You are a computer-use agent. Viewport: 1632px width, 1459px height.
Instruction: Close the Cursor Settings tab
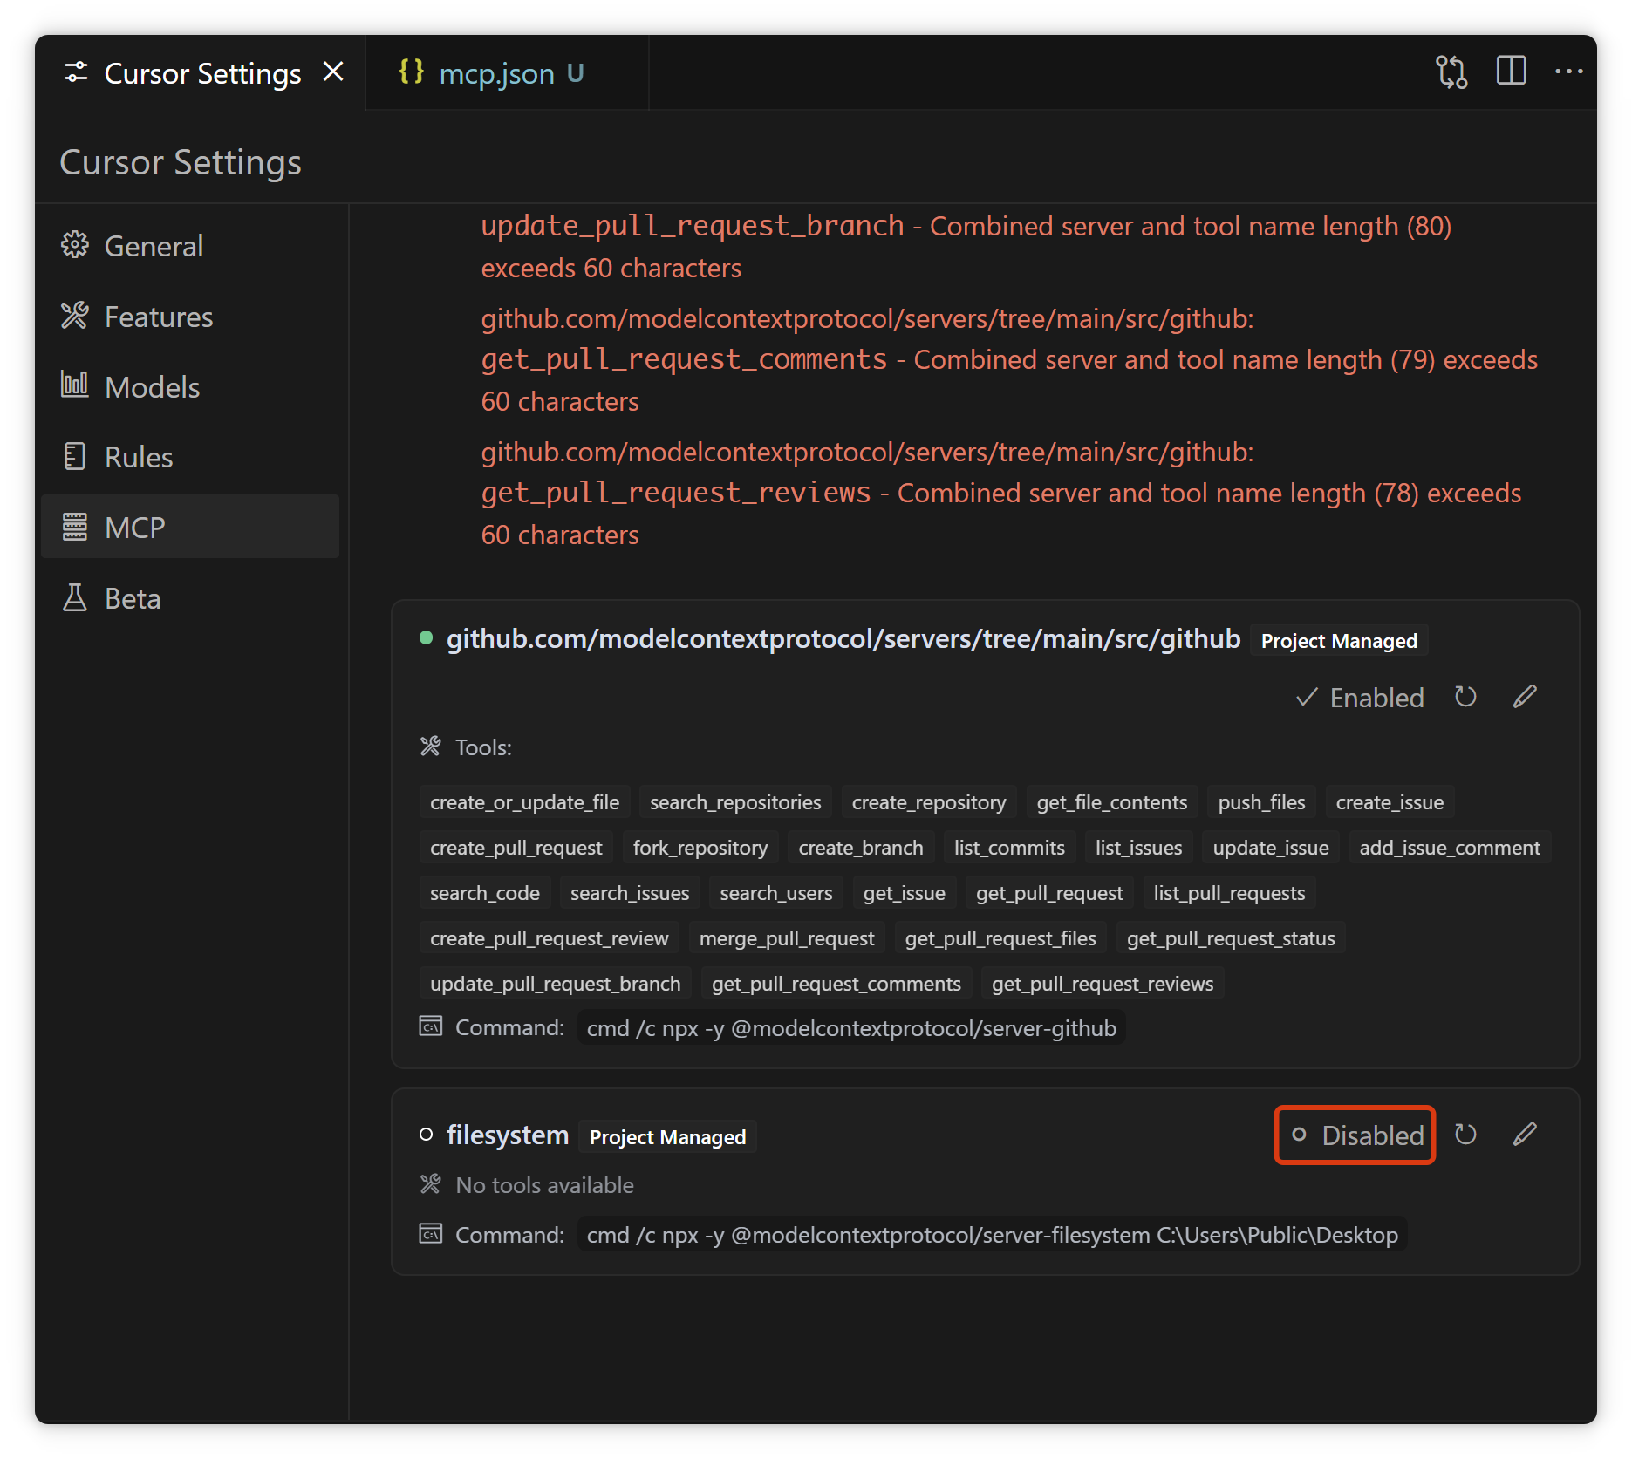click(333, 72)
